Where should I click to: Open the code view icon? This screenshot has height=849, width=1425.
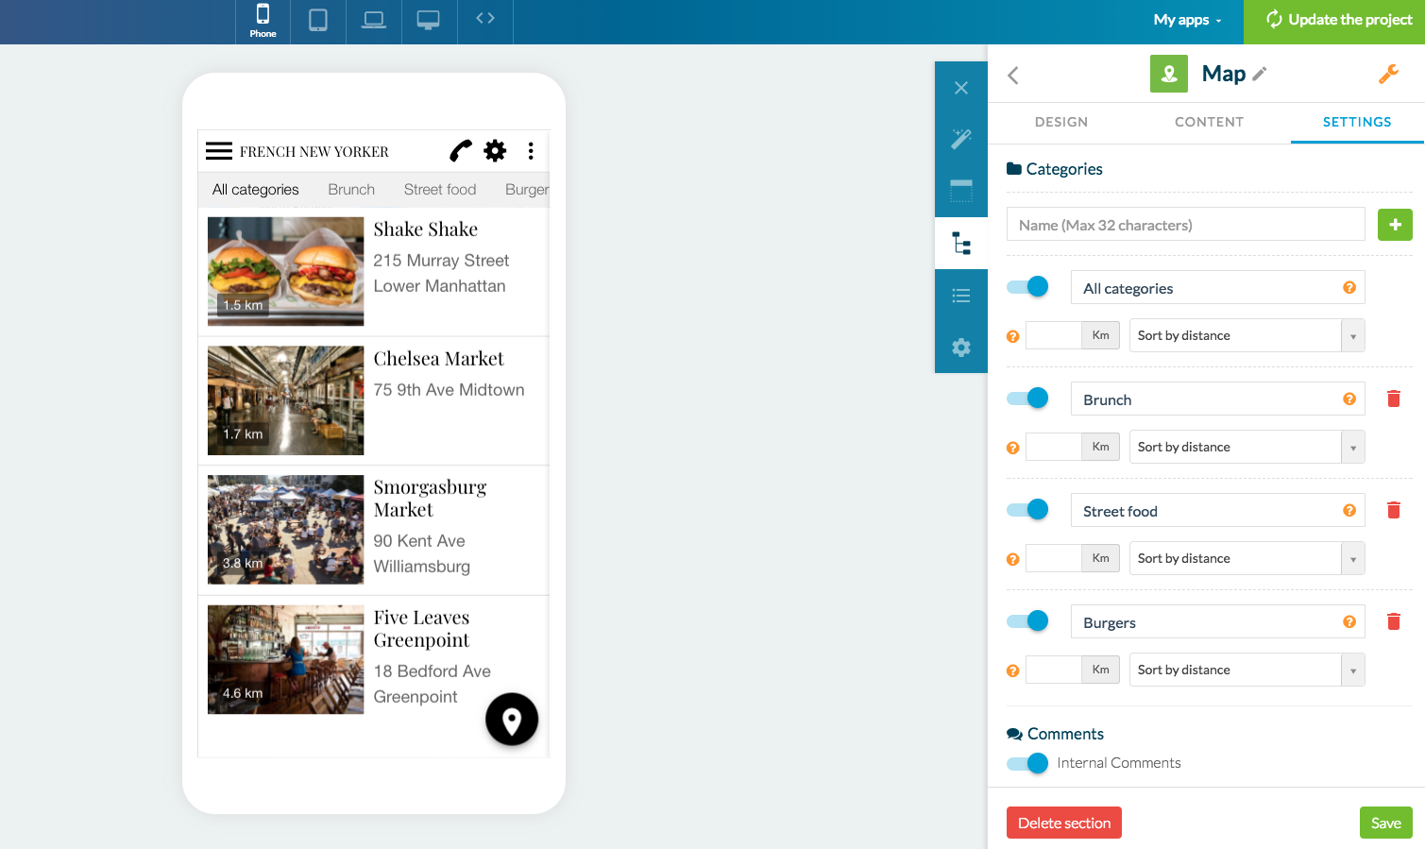485,18
